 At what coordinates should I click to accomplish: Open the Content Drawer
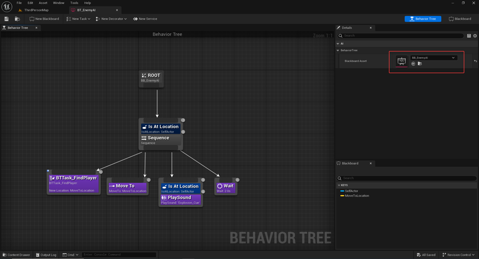pyautogui.click(x=16, y=255)
